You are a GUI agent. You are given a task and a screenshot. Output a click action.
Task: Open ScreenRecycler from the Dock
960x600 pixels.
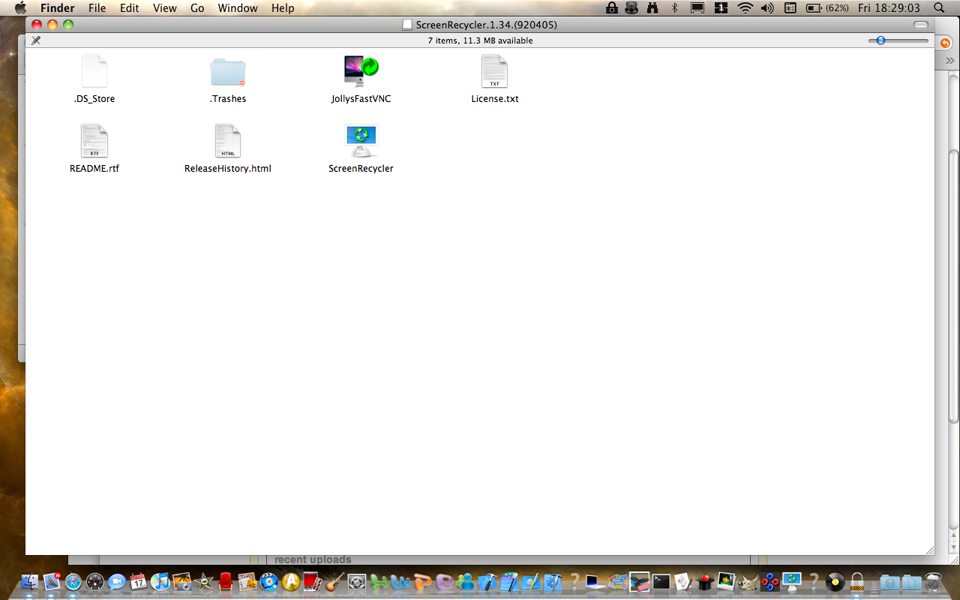(x=791, y=581)
